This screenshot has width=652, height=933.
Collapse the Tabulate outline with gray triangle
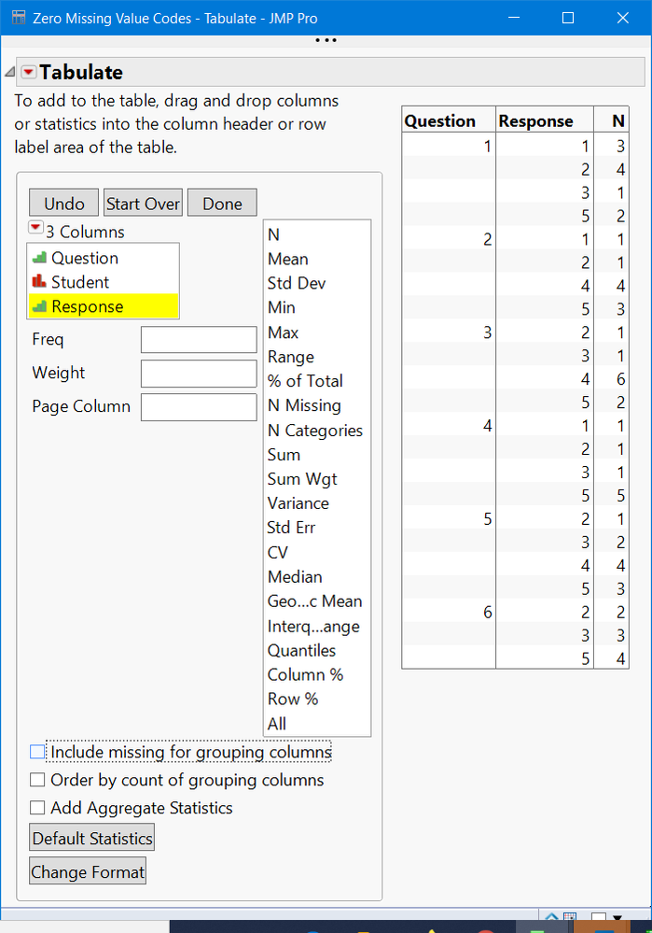pos(9,73)
